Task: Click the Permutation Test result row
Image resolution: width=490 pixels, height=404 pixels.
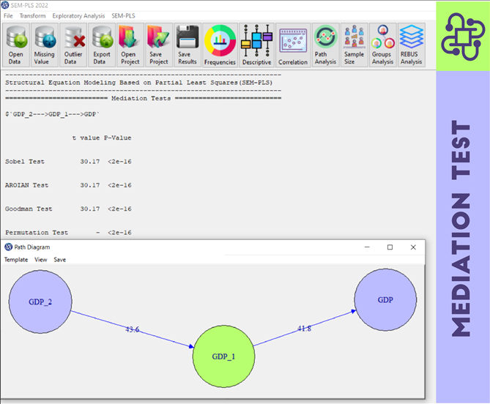Action: pos(68,233)
